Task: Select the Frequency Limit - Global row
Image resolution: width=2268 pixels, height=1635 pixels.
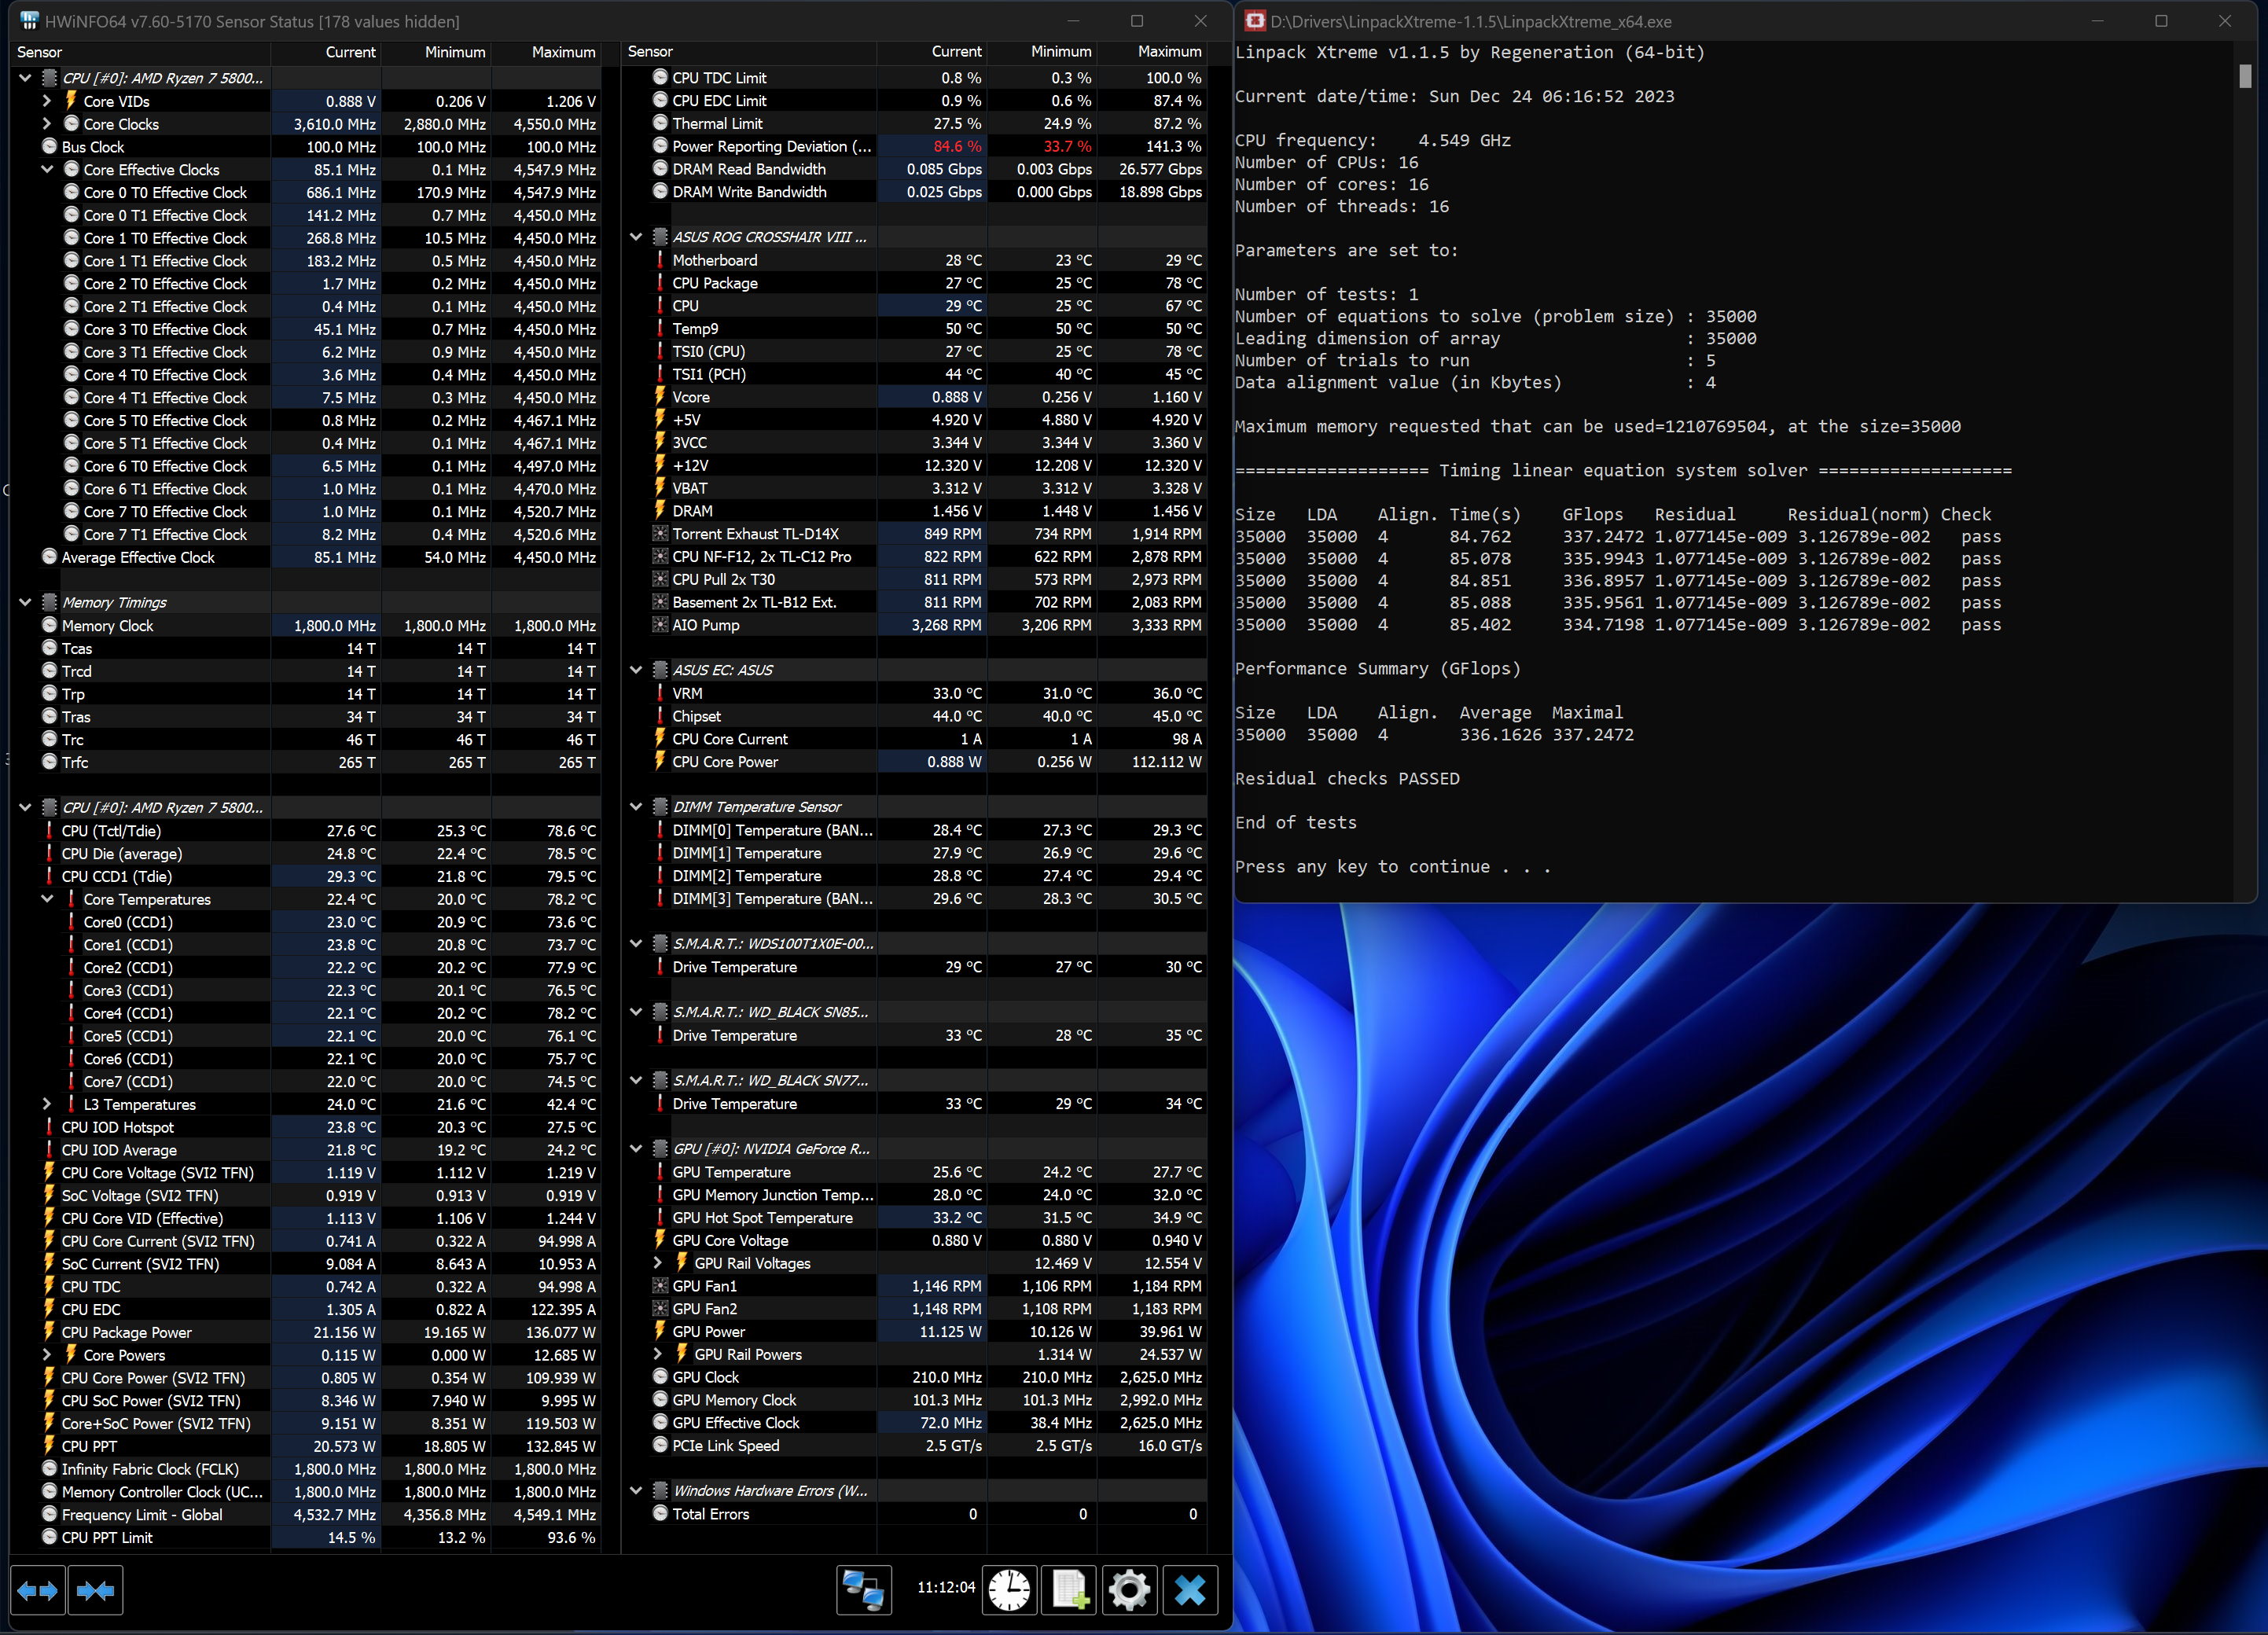Action: 305,1514
